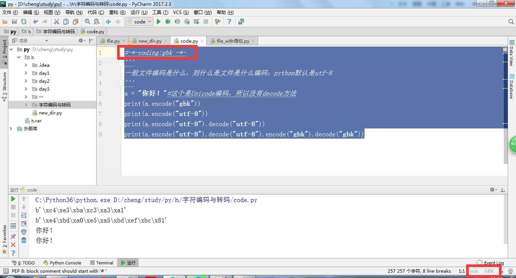
Task: Open the Terminal tool window
Action: [102, 263]
